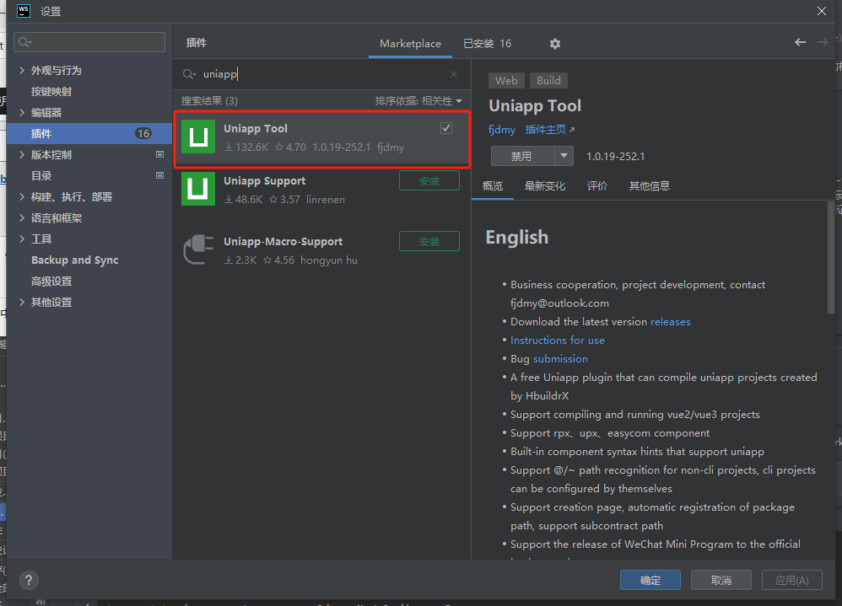Open the help question mark button

[x=29, y=580]
